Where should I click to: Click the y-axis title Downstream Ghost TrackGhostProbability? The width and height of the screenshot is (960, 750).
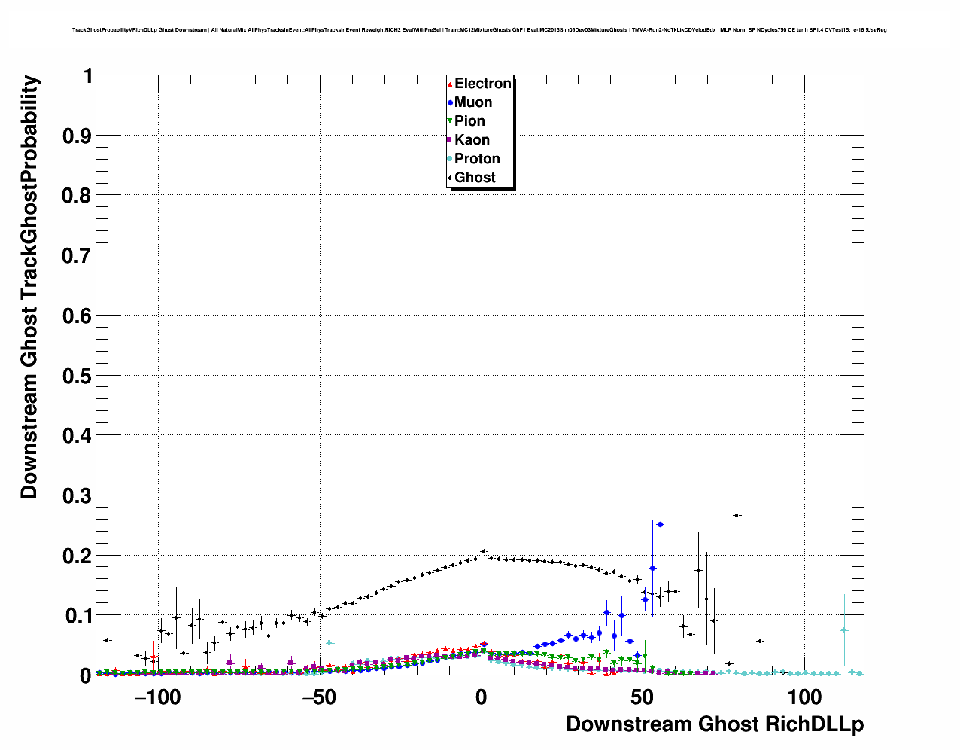29,287
